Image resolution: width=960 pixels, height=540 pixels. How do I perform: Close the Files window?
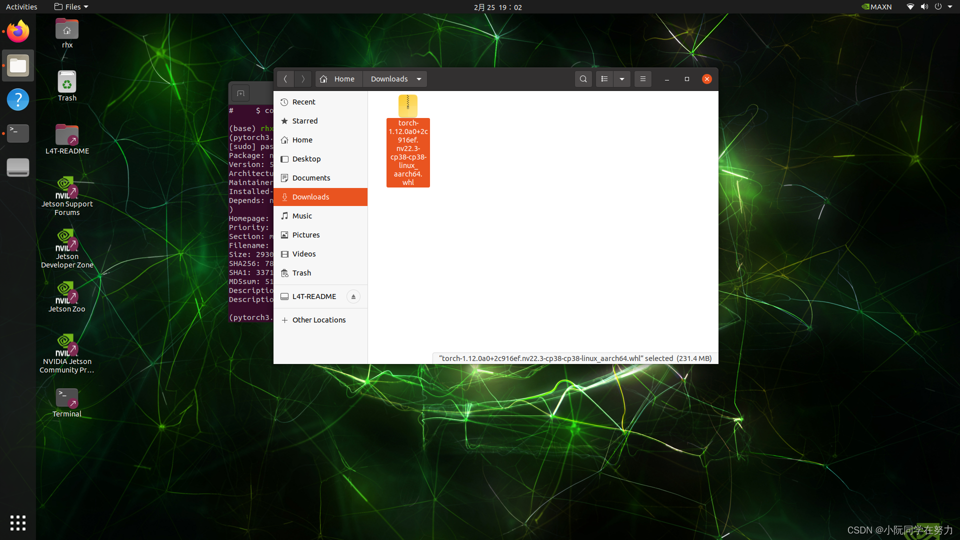706,79
